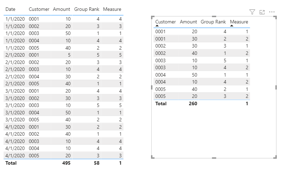Click amount 5 in left table
288x179 pixels.
(x=69, y=55)
